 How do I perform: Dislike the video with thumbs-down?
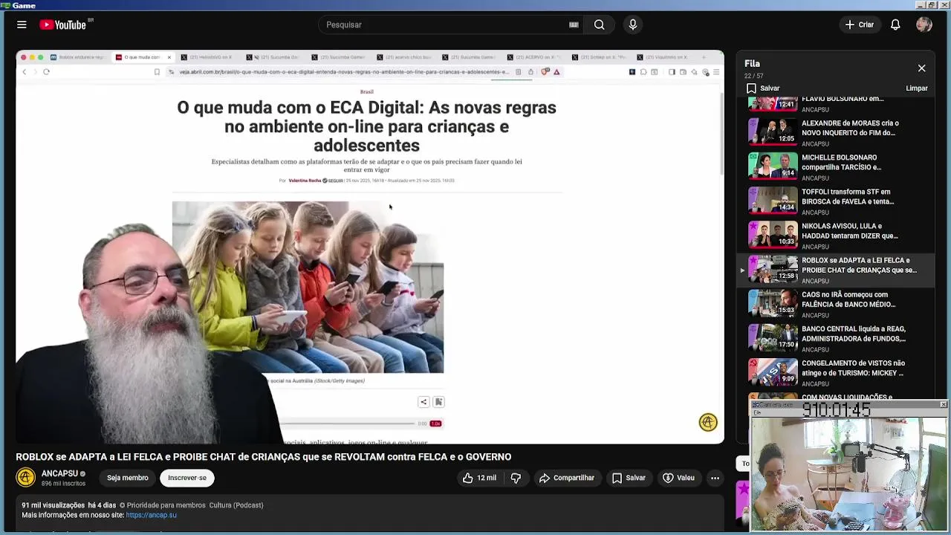(516, 478)
